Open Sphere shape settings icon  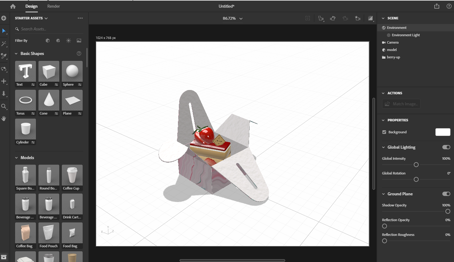tap(80, 84)
